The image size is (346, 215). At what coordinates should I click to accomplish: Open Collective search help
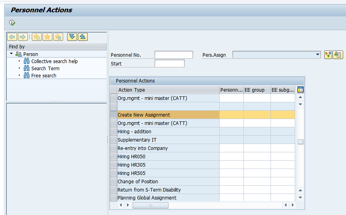54,61
